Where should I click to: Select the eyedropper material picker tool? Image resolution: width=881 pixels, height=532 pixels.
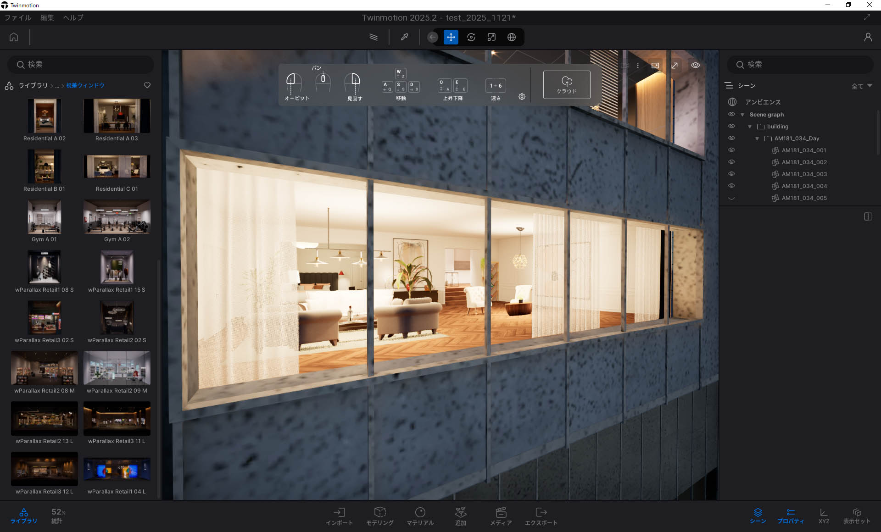[x=404, y=37]
